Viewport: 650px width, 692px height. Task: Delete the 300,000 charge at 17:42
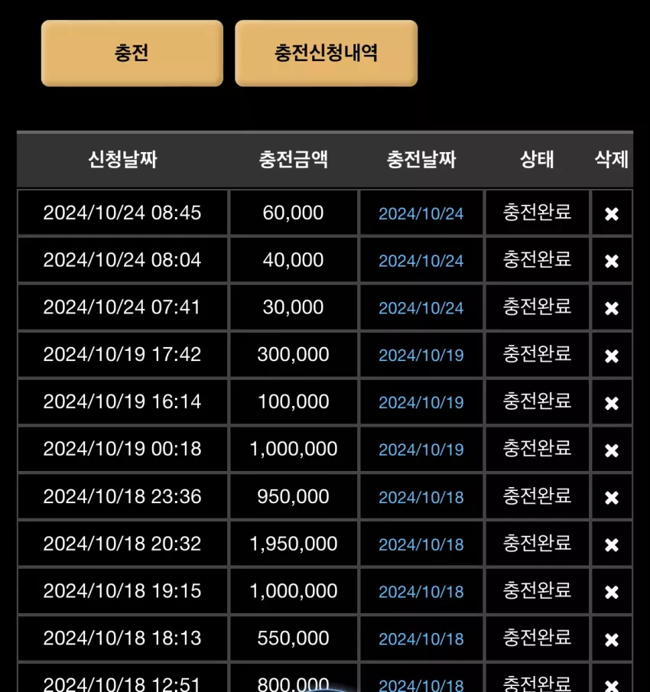pos(612,356)
